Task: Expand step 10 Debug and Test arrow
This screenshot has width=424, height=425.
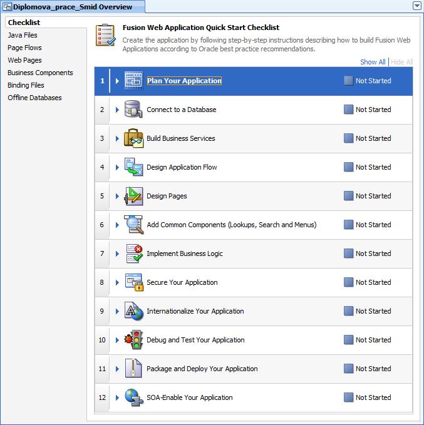Action: (x=117, y=340)
